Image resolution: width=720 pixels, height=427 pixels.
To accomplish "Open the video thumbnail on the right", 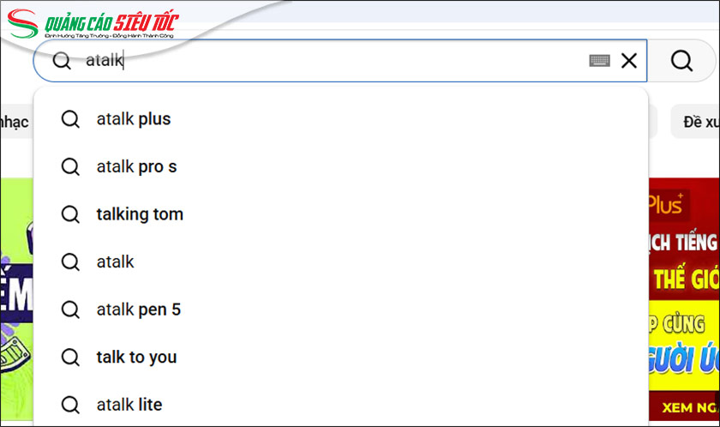I will pos(683,300).
